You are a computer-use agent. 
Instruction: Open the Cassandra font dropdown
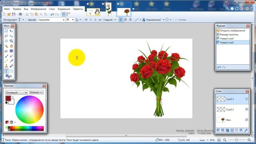64,20
